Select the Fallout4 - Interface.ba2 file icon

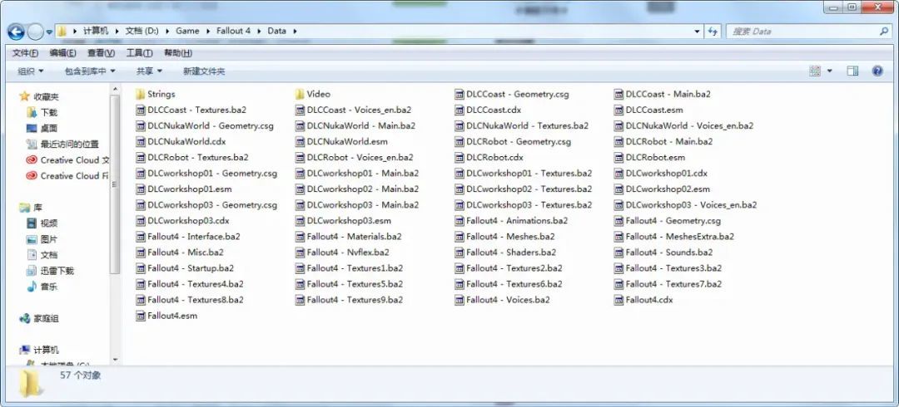point(141,237)
